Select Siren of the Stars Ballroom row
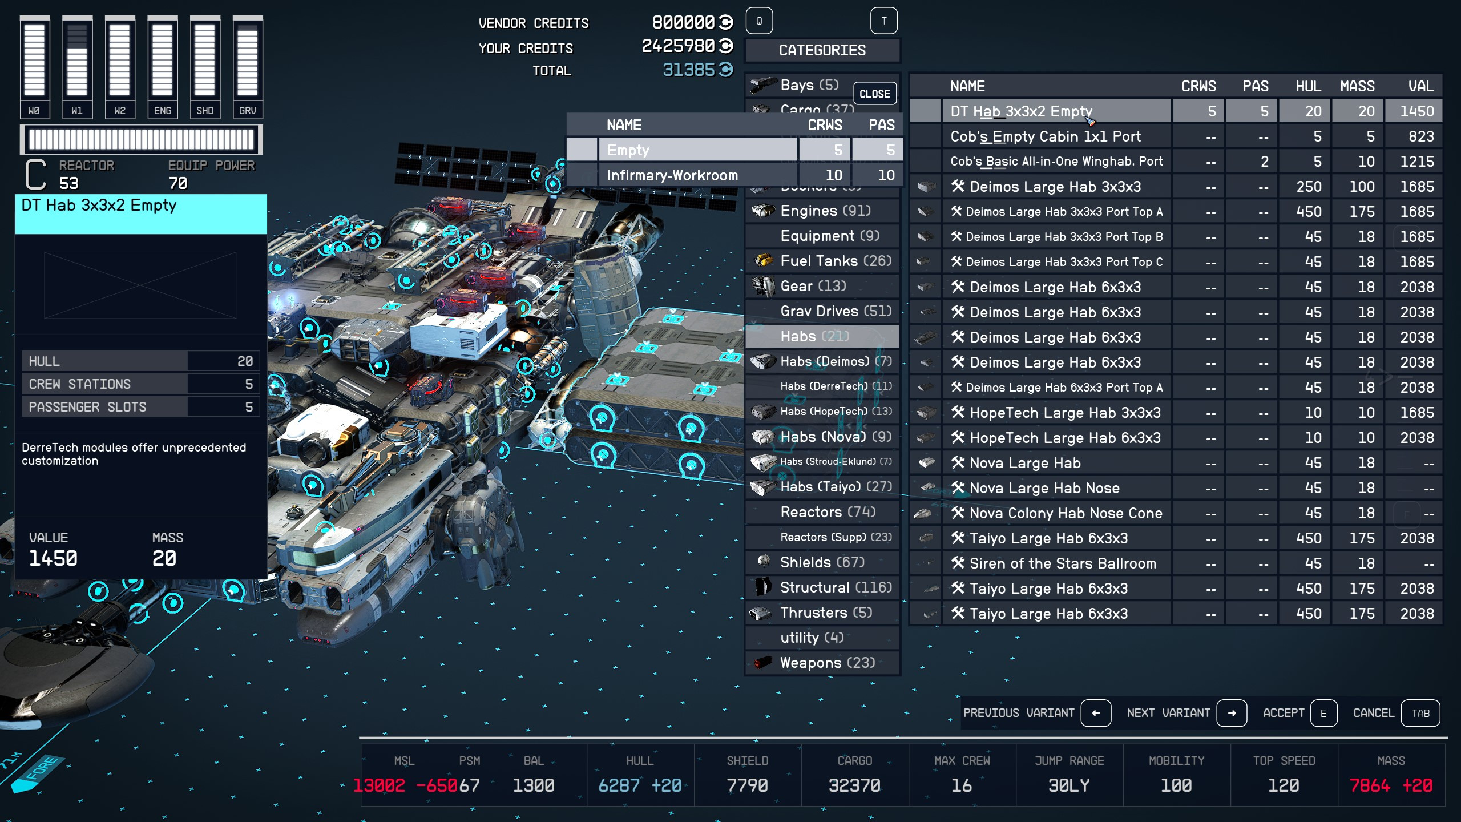1461x822 pixels. tap(1062, 563)
